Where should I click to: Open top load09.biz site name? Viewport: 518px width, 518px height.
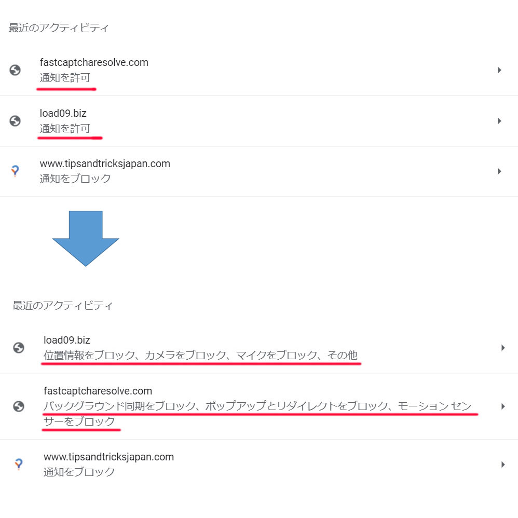pos(63,113)
